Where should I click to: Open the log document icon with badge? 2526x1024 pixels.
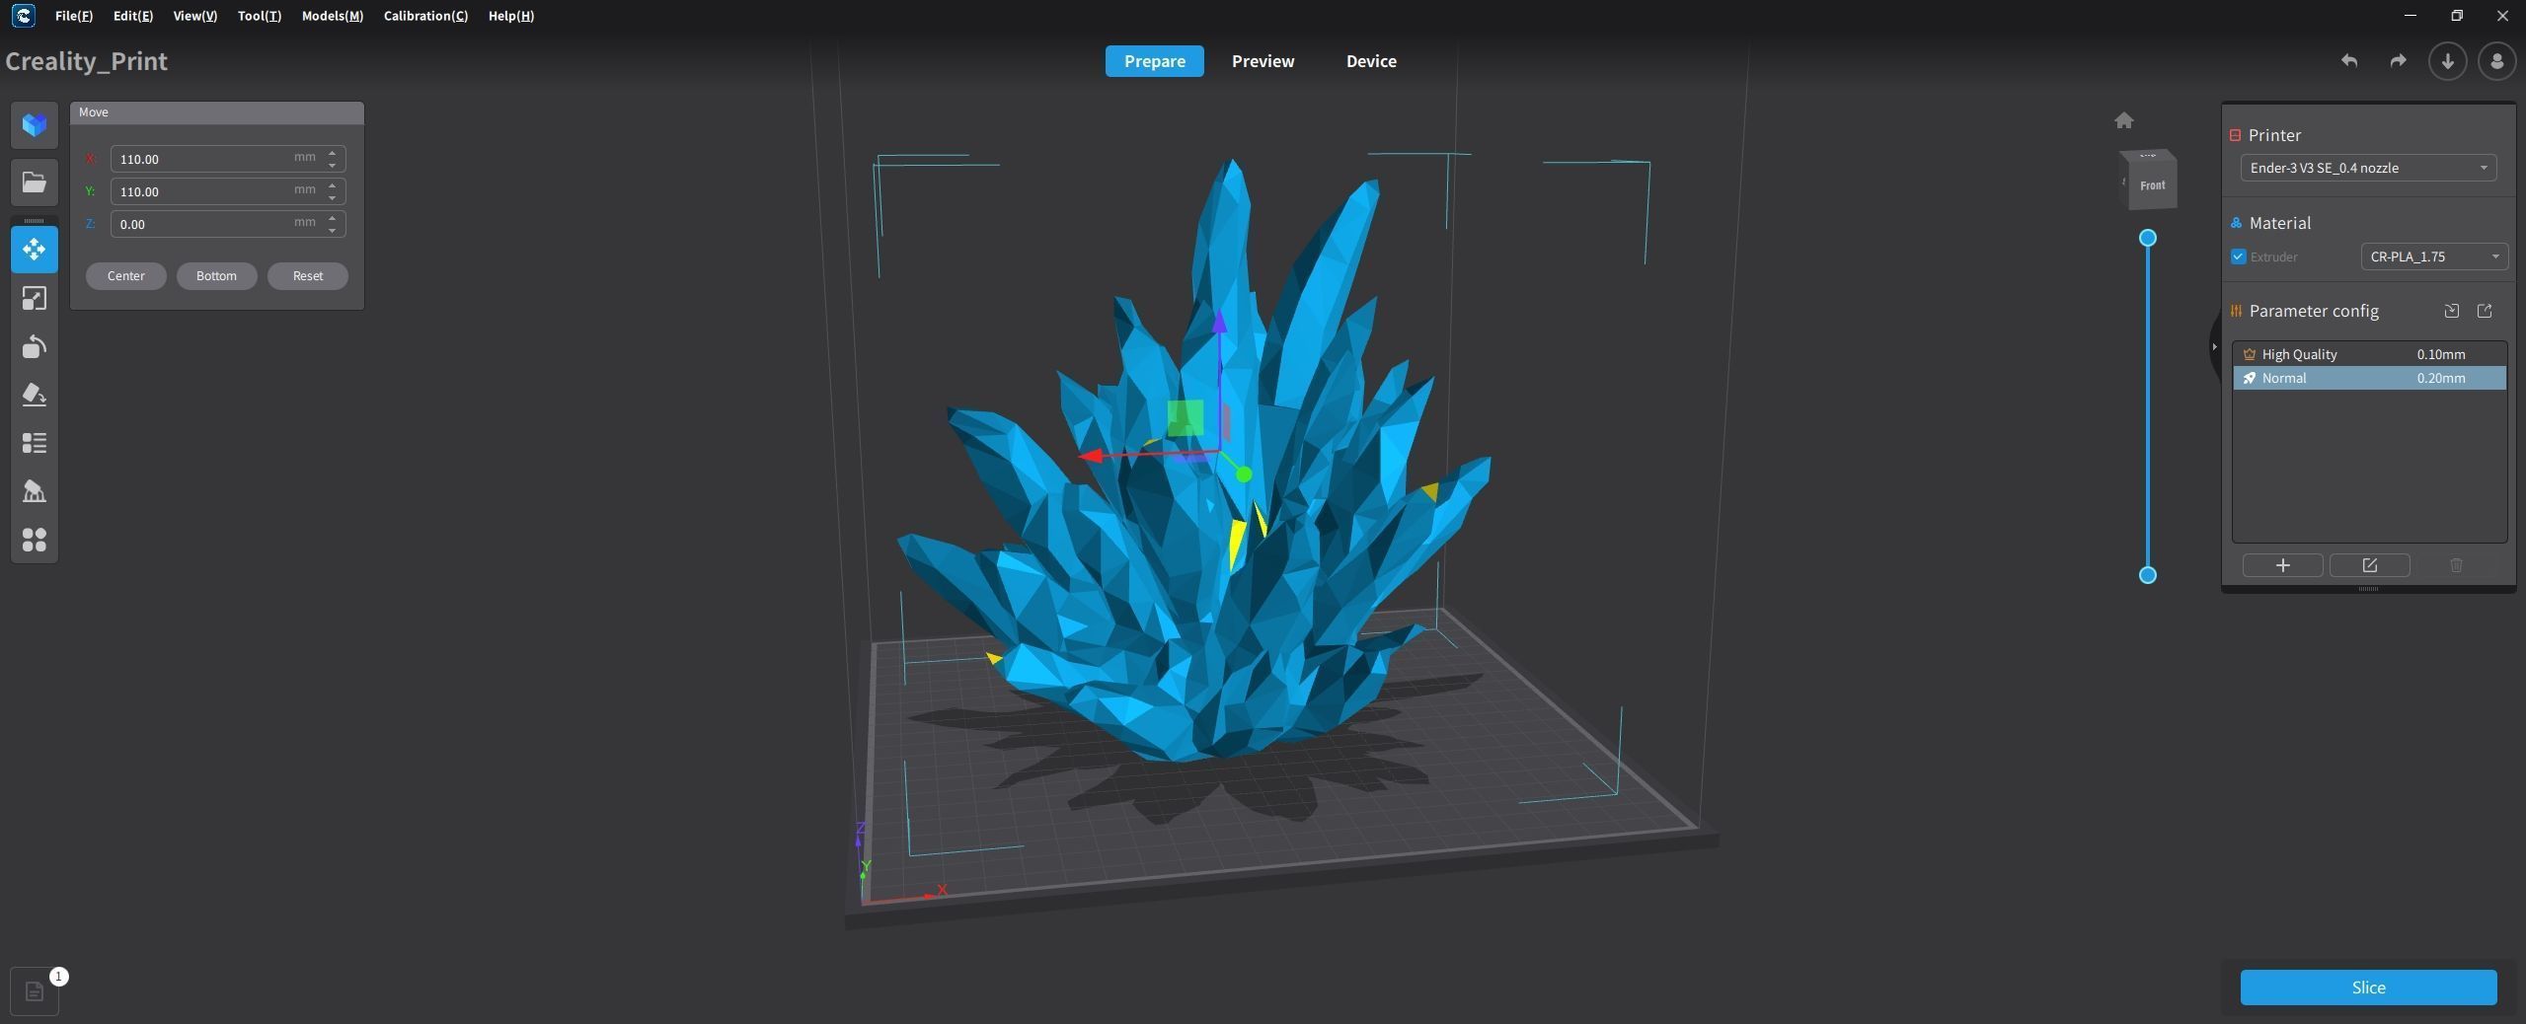[35, 991]
